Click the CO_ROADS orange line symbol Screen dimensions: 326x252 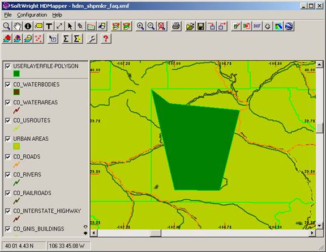click(x=16, y=165)
